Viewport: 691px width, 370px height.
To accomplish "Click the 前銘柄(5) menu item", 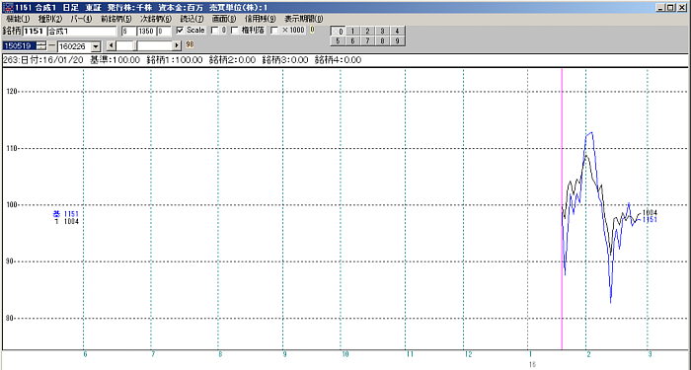I will click(115, 19).
